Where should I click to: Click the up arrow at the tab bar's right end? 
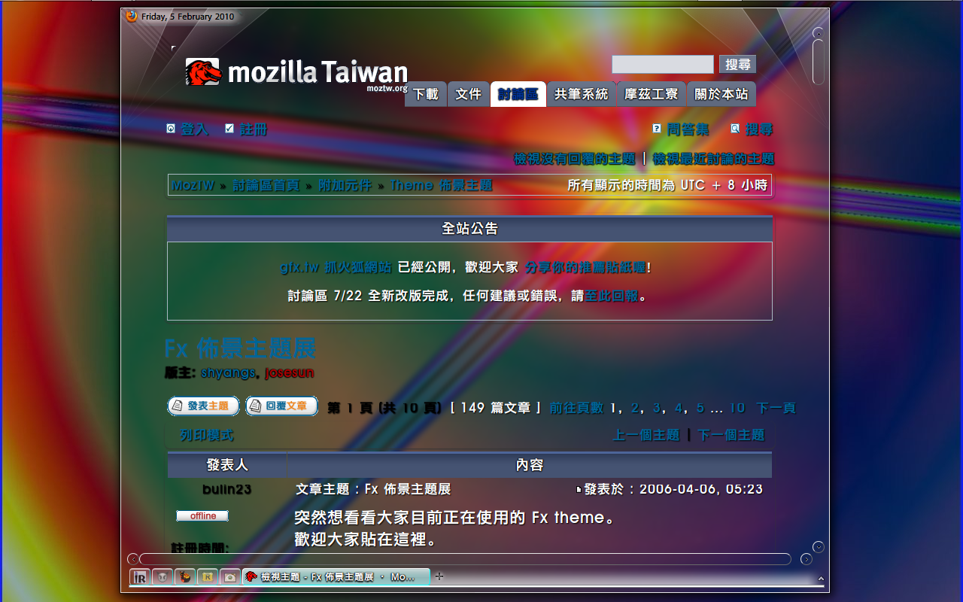point(821,579)
